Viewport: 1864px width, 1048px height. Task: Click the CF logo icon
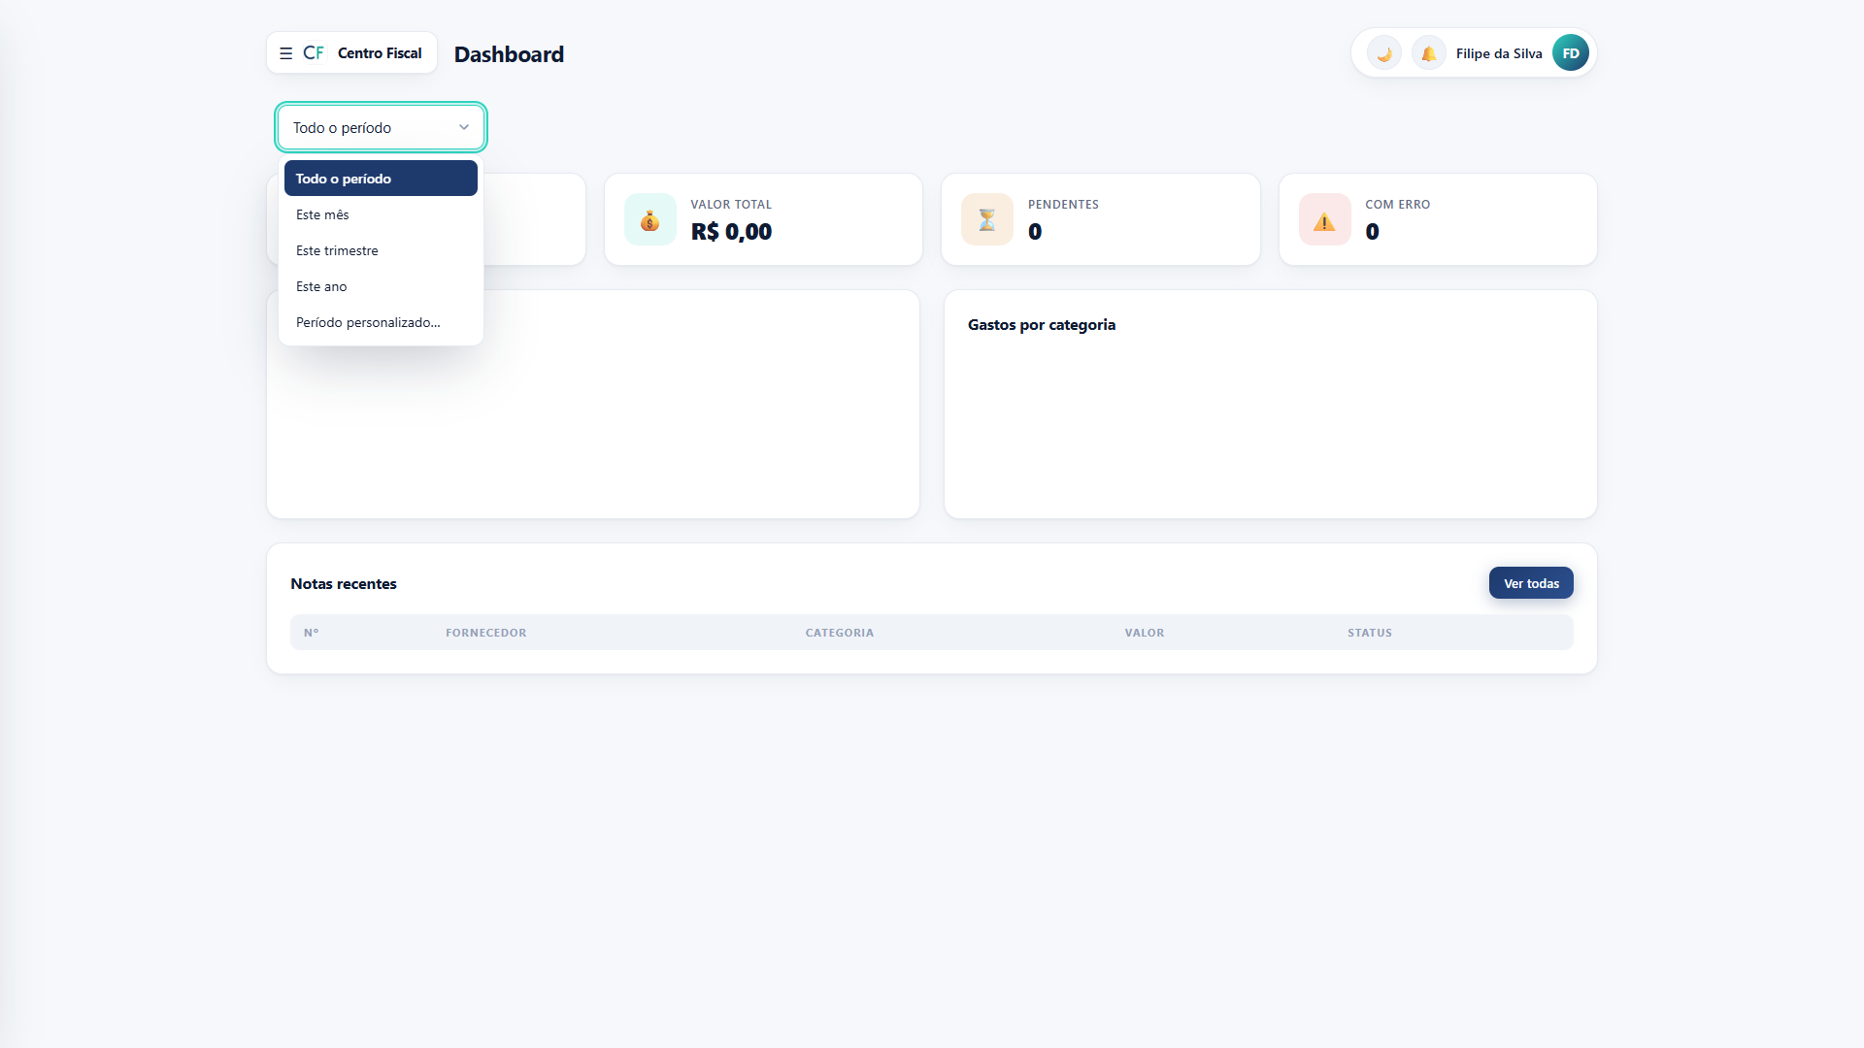click(314, 53)
